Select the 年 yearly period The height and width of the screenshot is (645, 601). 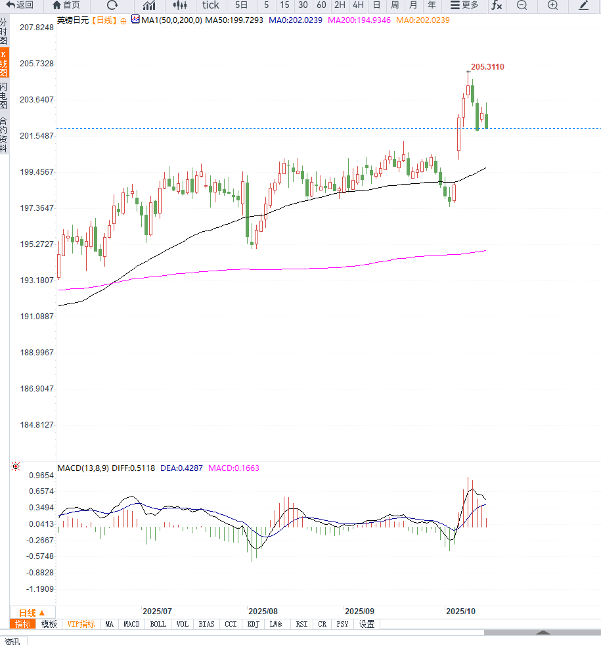pos(432,5)
